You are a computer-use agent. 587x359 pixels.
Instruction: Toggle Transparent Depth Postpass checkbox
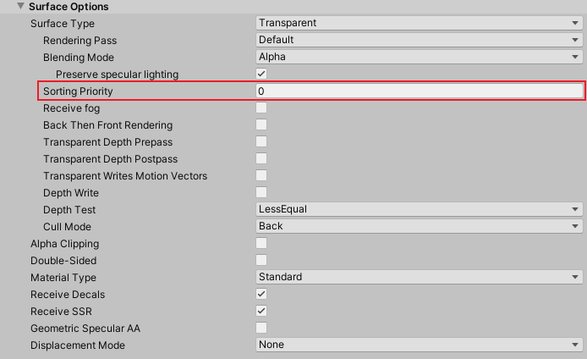[262, 158]
